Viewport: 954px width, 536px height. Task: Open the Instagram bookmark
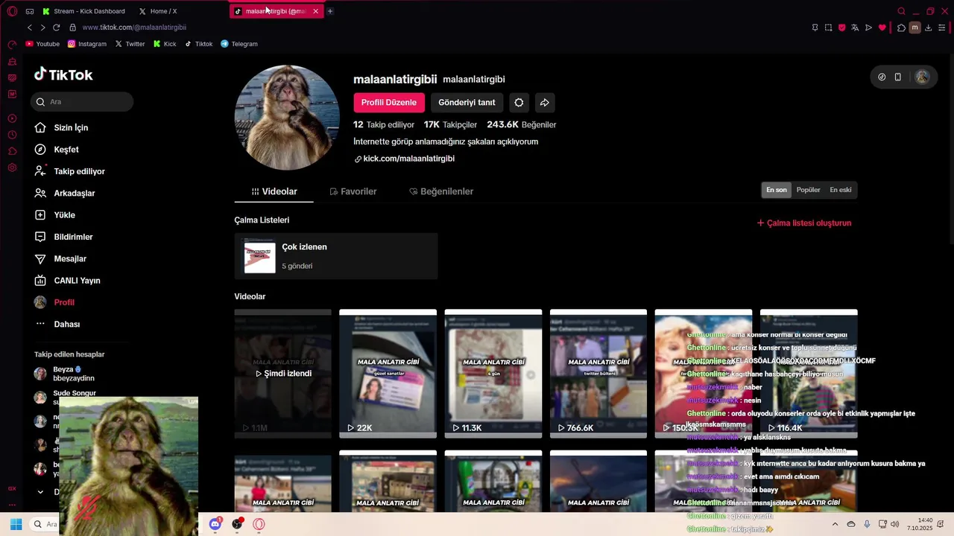point(87,44)
